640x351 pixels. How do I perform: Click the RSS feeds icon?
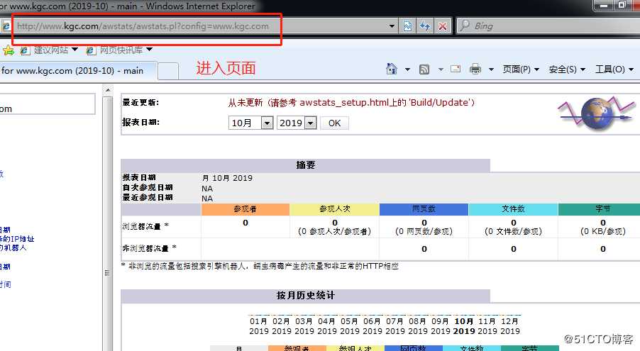pos(424,69)
